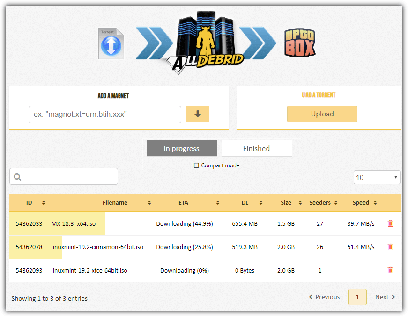Screen dimensions: 408x316
Task: Click the Uptobox logo
Action: tap(300, 43)
